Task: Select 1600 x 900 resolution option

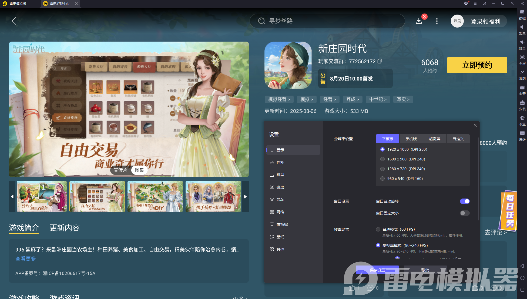Action: pyautogui.click(x=382, y=159)
